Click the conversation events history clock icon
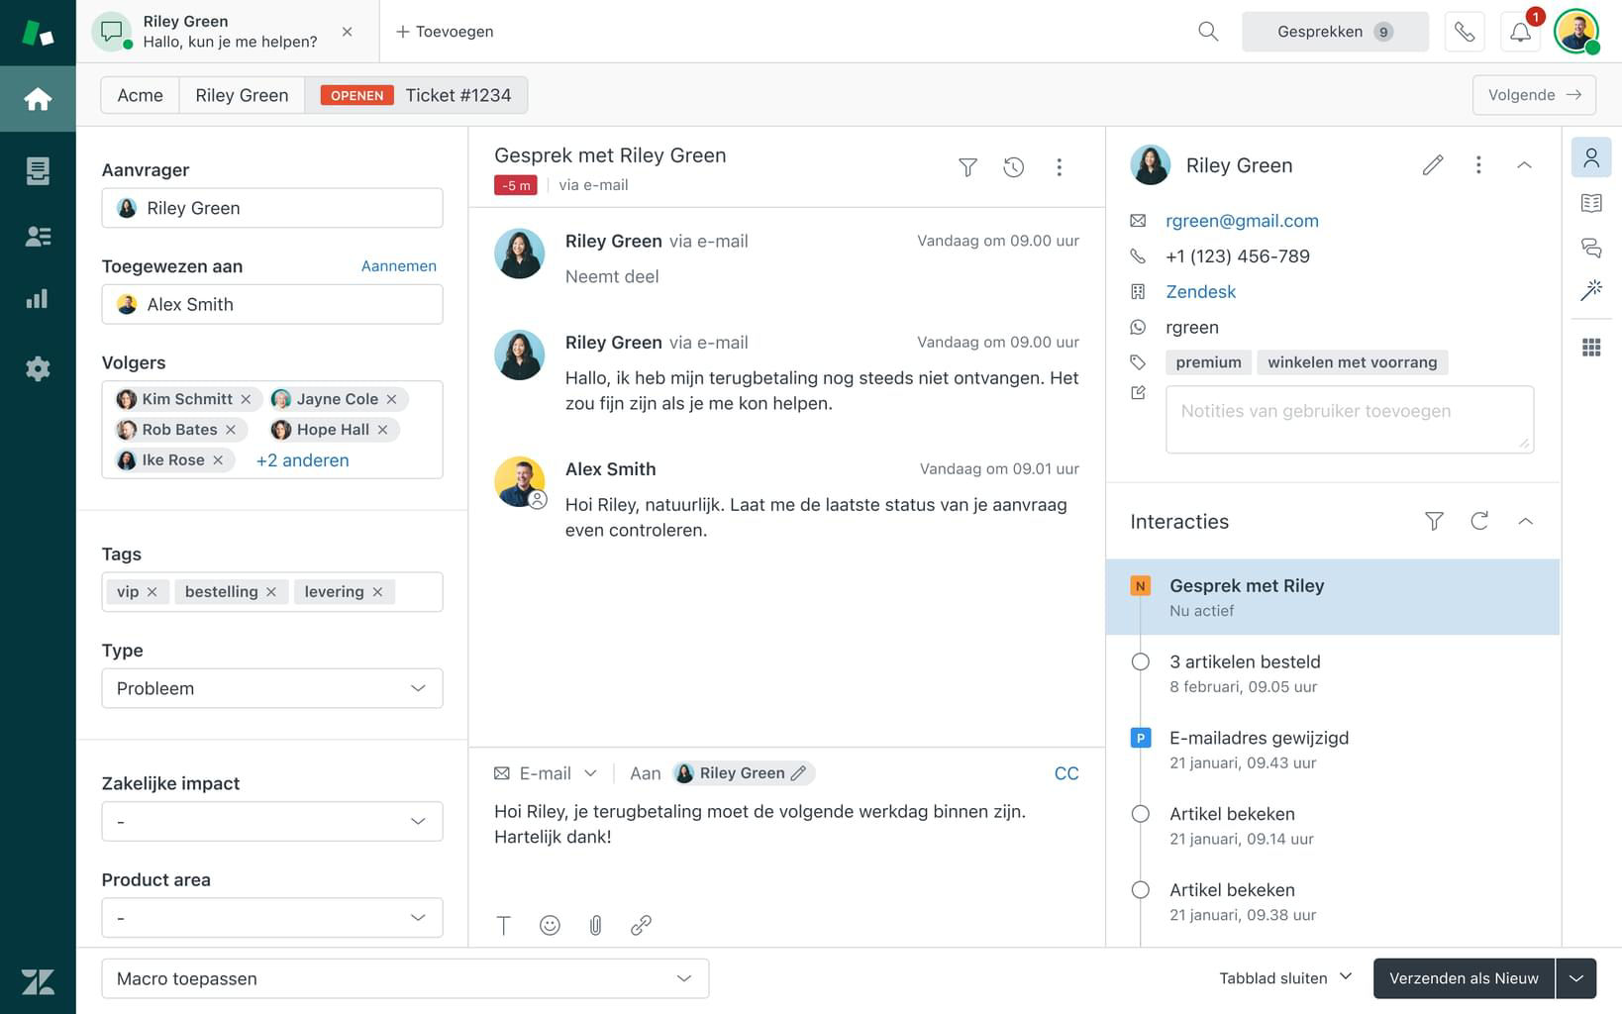Viewport: 1622px width, 1014px height. 1013,167
